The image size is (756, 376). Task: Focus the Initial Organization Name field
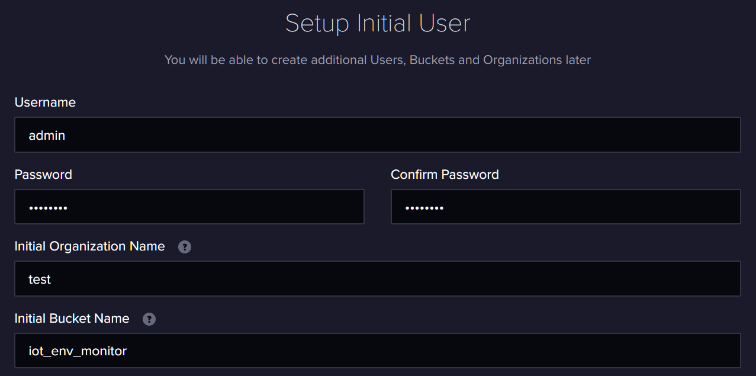point(378,279)
